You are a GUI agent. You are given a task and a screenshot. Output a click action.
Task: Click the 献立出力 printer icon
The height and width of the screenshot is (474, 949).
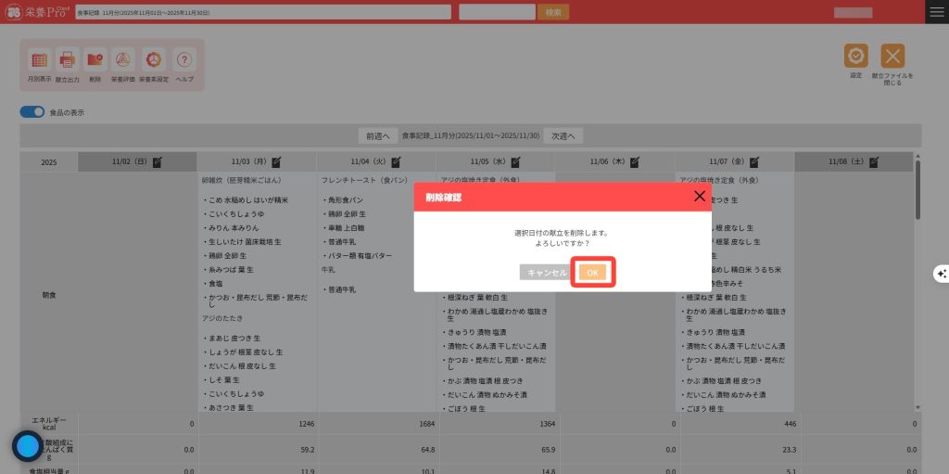(x=68, y=60)
